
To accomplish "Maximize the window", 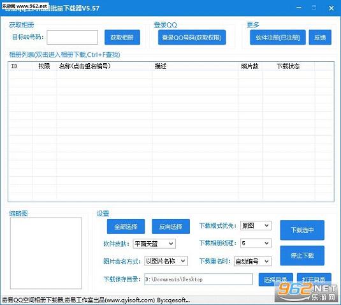I will [x=314, y=8].
